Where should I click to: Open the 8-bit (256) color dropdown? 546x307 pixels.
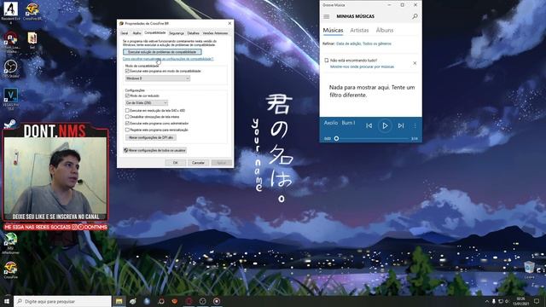pos(147,102)
